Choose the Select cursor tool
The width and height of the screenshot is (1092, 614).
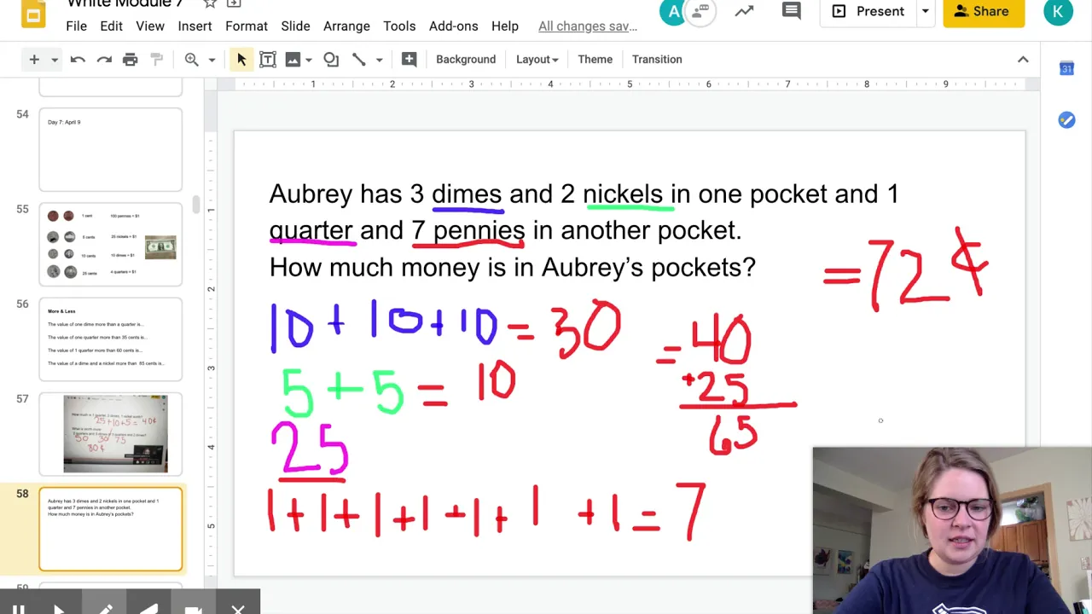(241, 60)
